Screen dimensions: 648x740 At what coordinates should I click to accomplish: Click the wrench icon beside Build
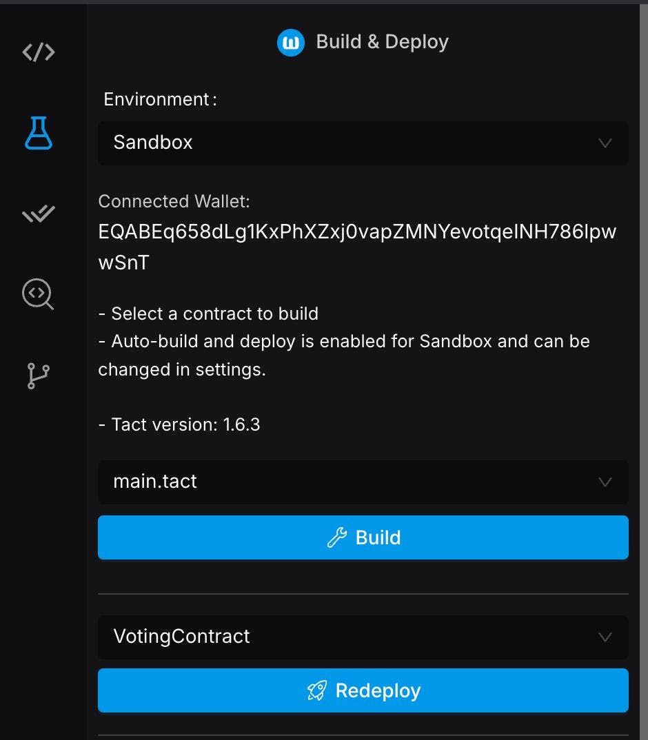(x=336, y=537)
